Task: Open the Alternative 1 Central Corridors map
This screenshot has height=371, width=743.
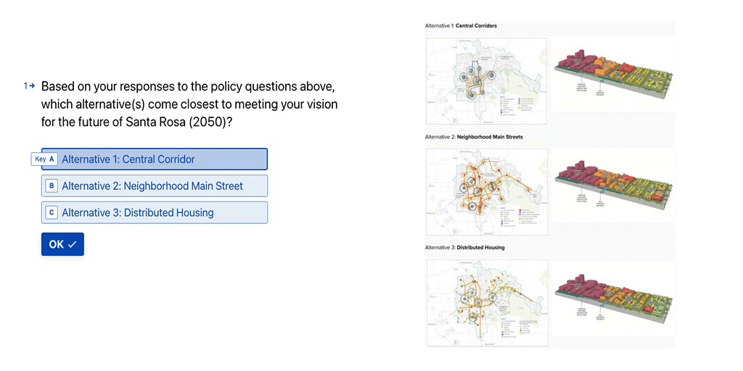Action: [x=487, y=81]
